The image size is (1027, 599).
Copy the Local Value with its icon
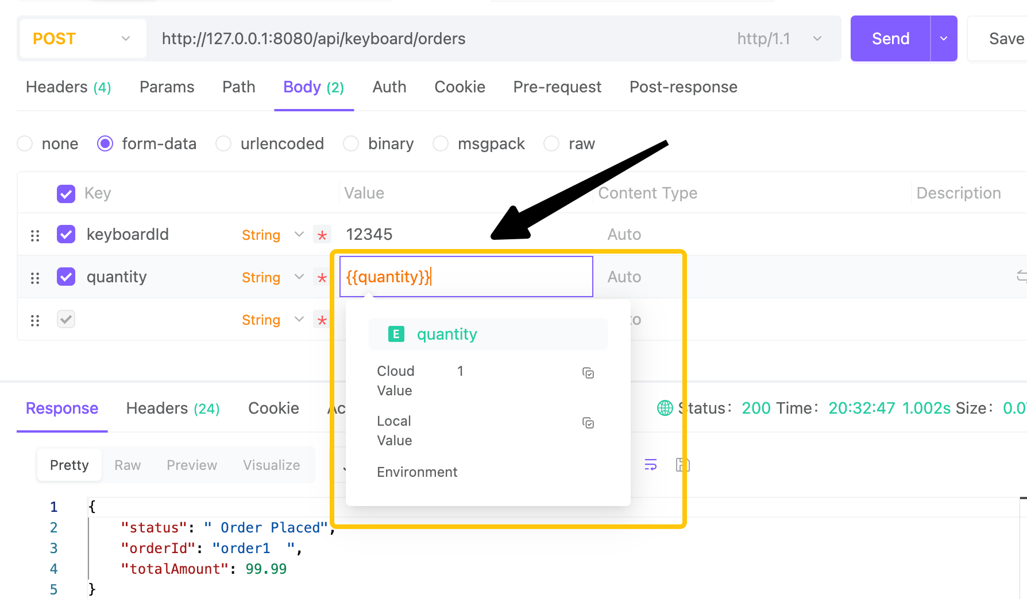(588, 423)
